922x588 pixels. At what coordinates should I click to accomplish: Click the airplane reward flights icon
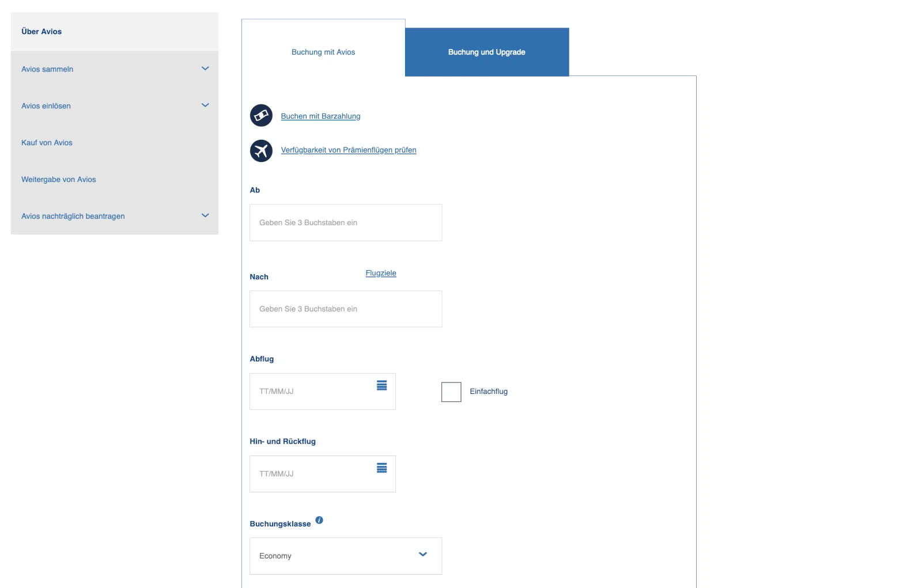[261, 151]
